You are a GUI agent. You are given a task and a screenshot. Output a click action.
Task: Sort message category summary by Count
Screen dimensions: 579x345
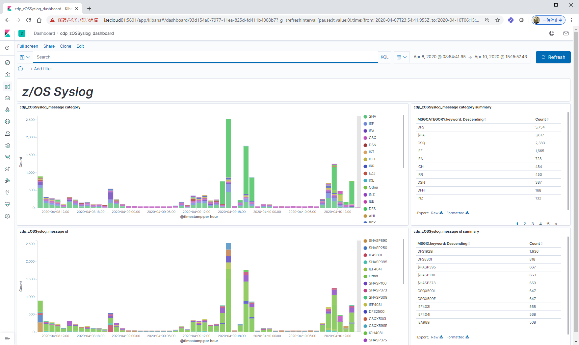[542, 119]
